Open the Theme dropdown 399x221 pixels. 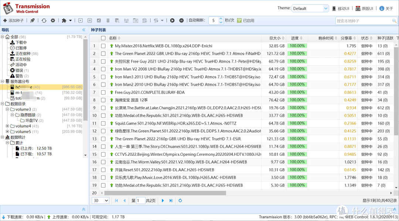tap(310, 8)
